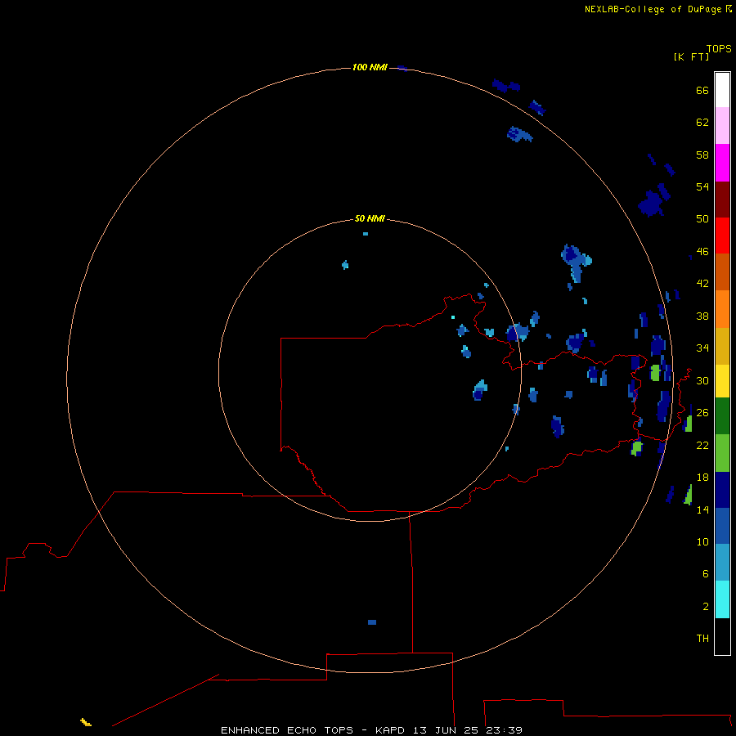Click the "38" scale label
736x736 pixels.
tap(702, 316)
